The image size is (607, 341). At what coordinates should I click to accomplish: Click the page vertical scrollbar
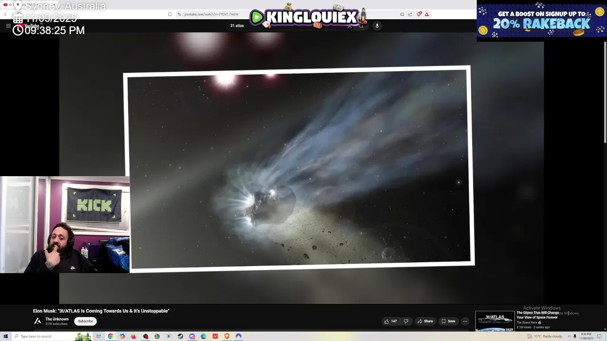pyautogui.click(x=605, y=92)
